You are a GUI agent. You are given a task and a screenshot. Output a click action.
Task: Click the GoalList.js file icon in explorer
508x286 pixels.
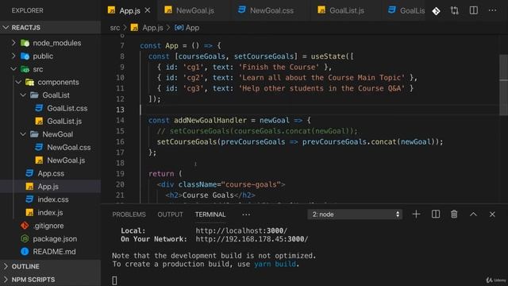coord(39,121)
